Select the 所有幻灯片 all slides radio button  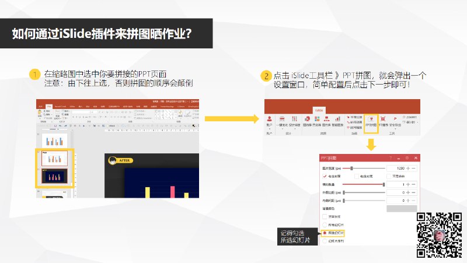coord(325,225)
